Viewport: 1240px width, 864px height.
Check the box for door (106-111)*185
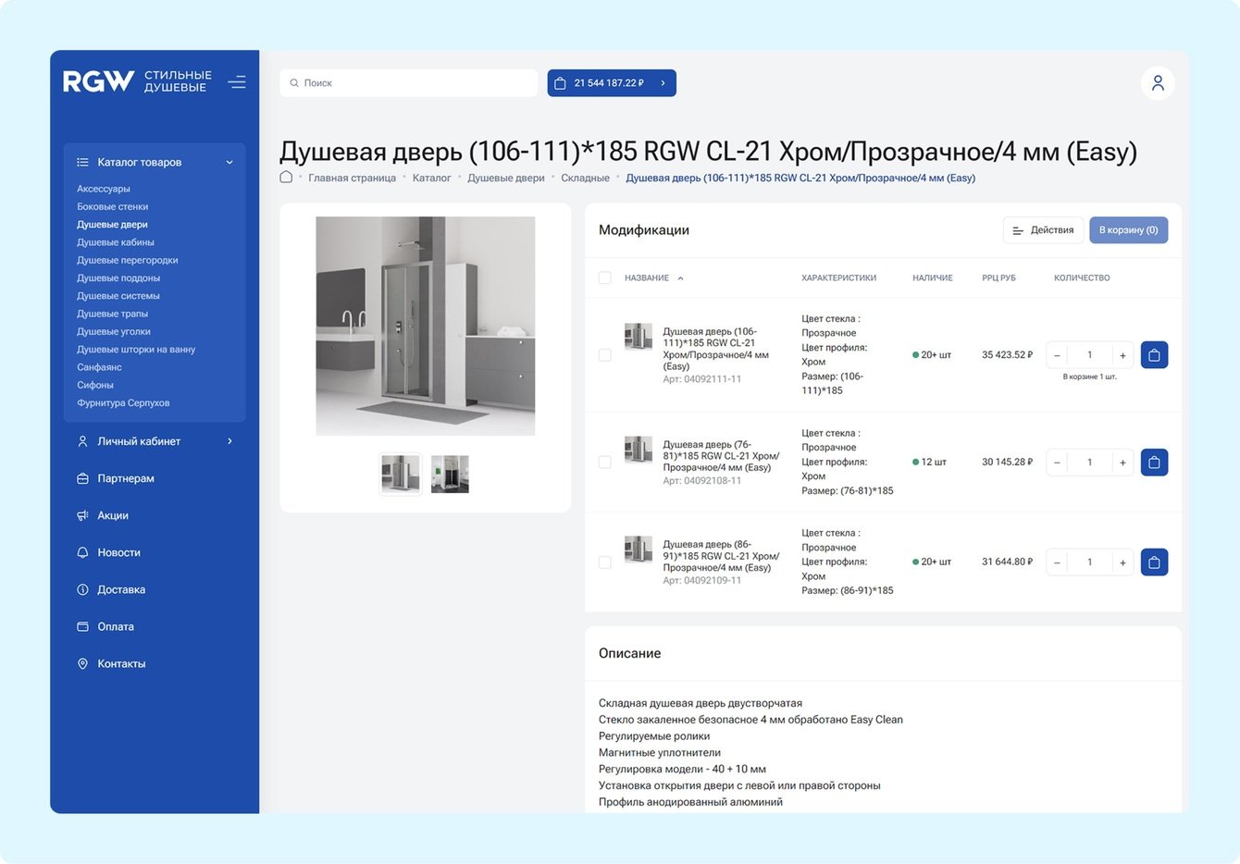point(605,355)
